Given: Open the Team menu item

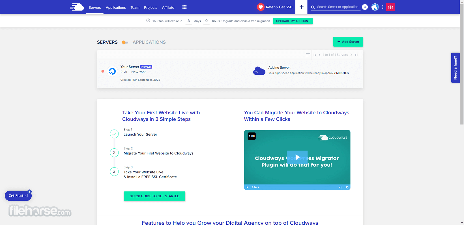Looking at the screenshot, I should coord(135,7).
